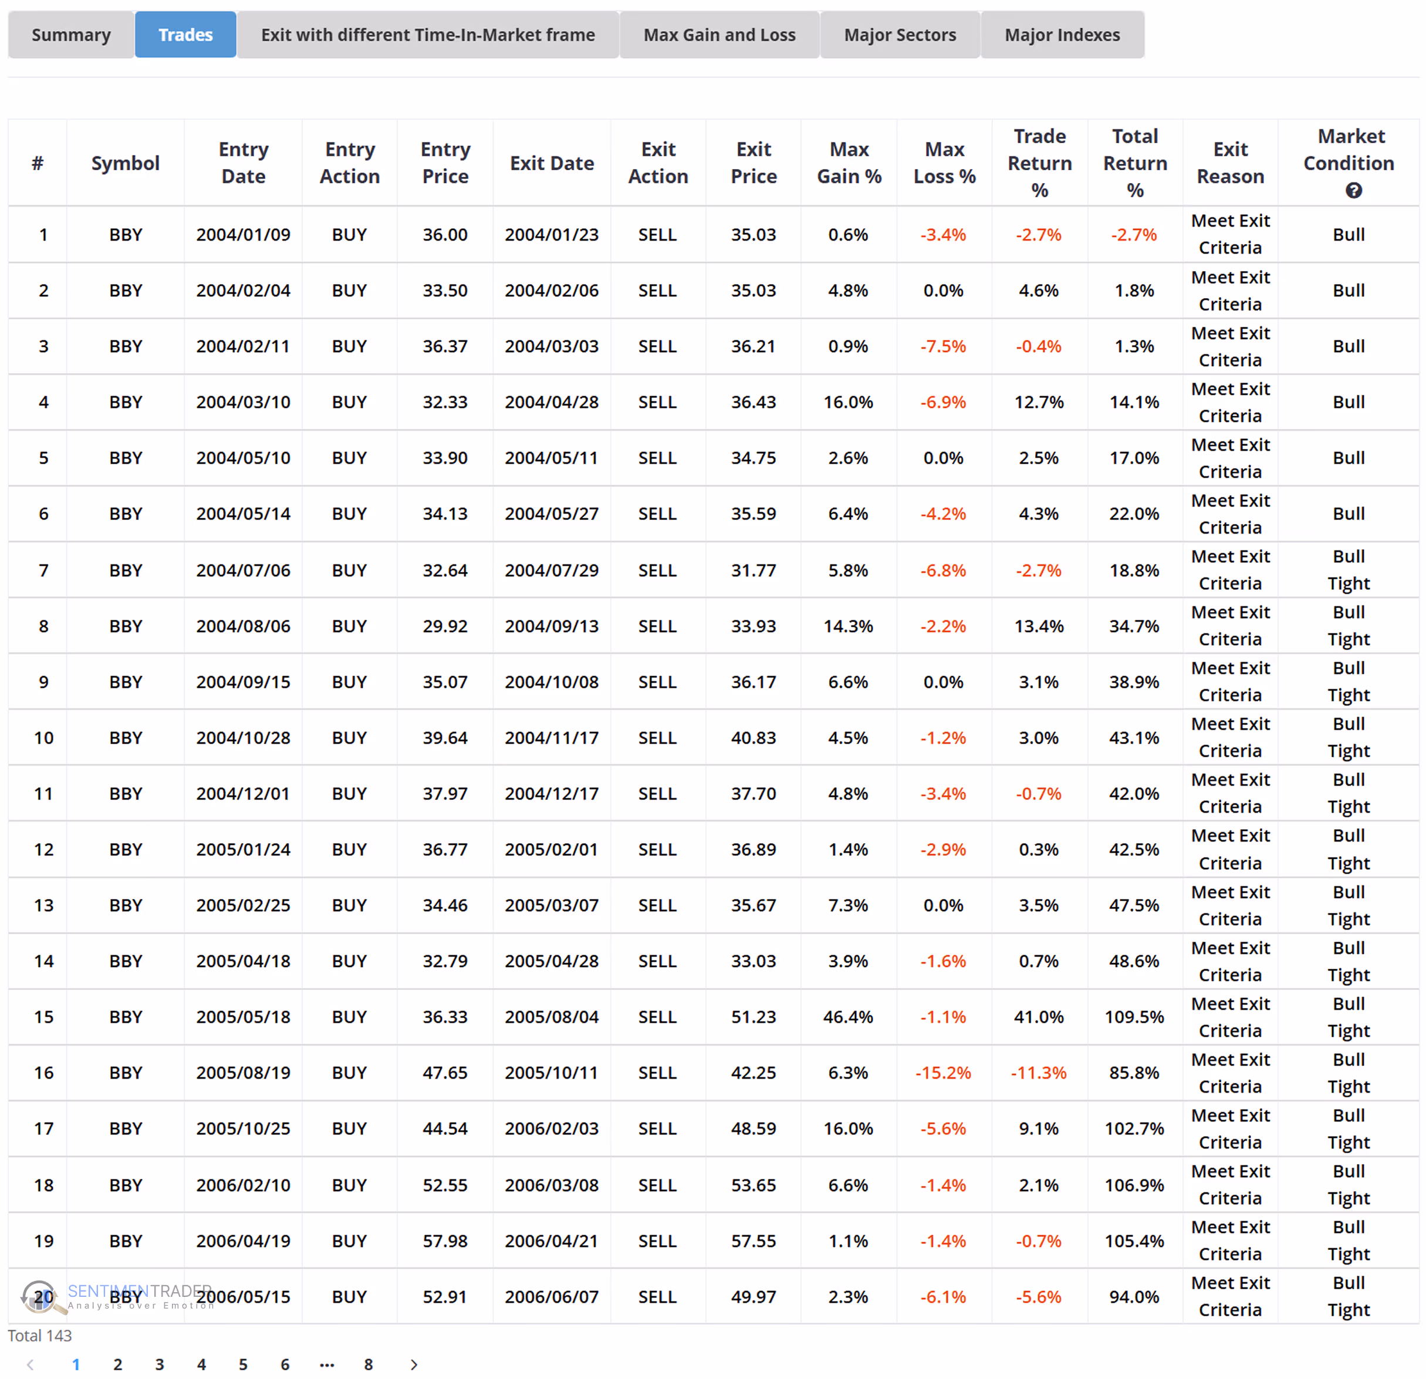The image size is (1426, 1379).
Task: Click the Trade Return % column header
Action: pyautogui.click(x=1039, y=163)
